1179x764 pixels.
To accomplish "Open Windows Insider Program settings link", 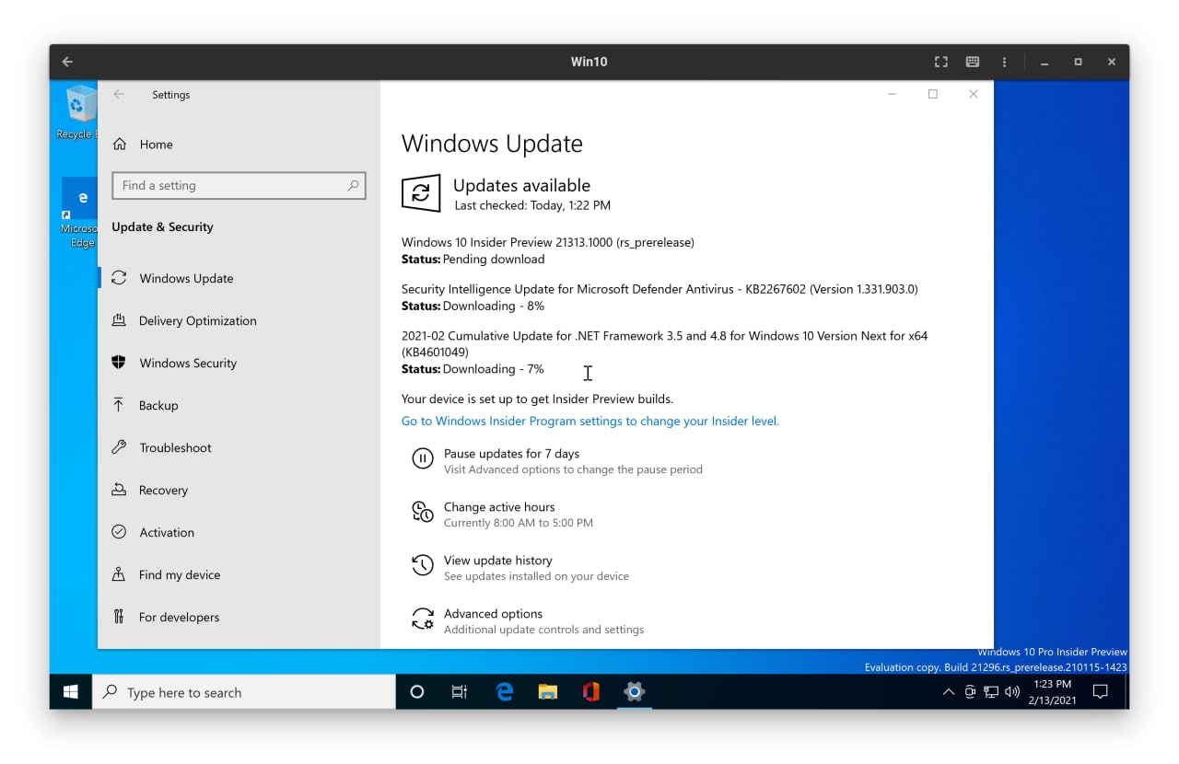I will (x=590, y=422).
